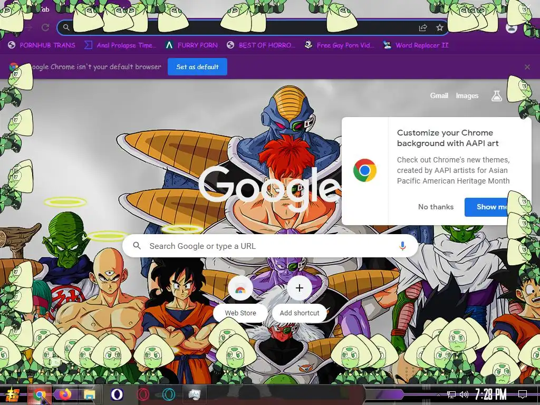Dismiss the default browser infobar
The image size is (540, 405).
[x=527, y=67]
